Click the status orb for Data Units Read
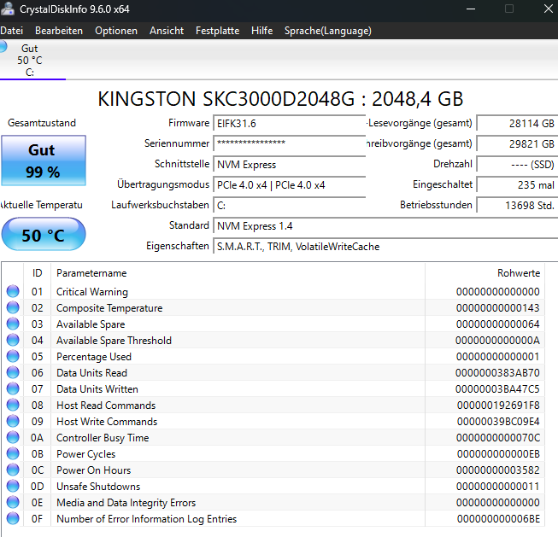Image resolution: width=558 pixels, height=537 pixels. click(13, 372)
